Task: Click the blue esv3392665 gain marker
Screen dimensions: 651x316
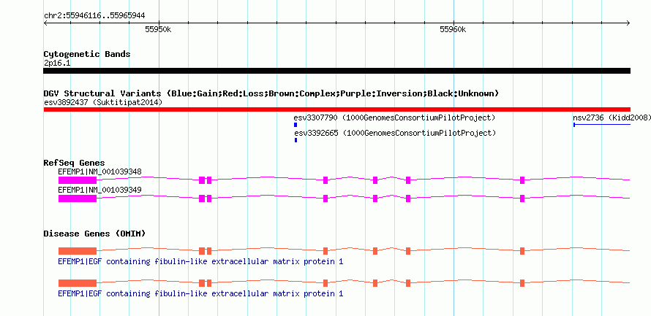Action: tap(296, 140)
